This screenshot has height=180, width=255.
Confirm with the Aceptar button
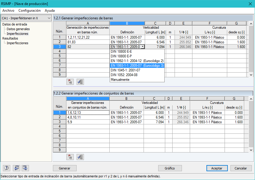[x=217, y=168]
